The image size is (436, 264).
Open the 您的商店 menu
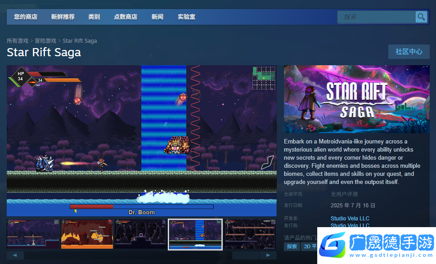[26, 17]
